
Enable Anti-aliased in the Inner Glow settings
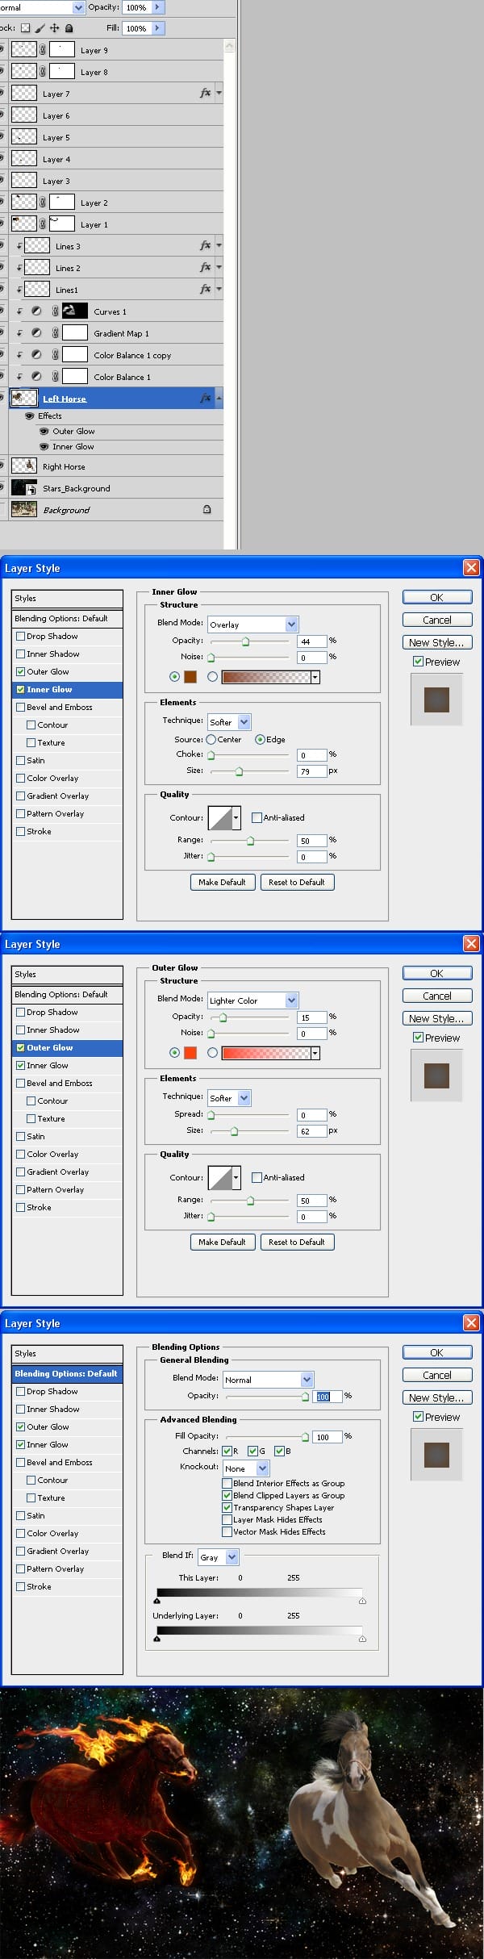[x=257, y=817]
